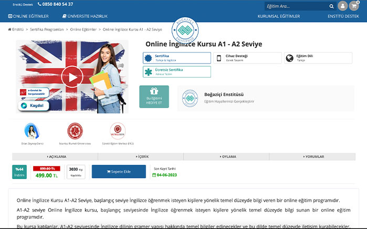The width and height of the screenshot is (367, 229).
Task: Expand the AÇIKLAMA section
Action: click(55, 157)
